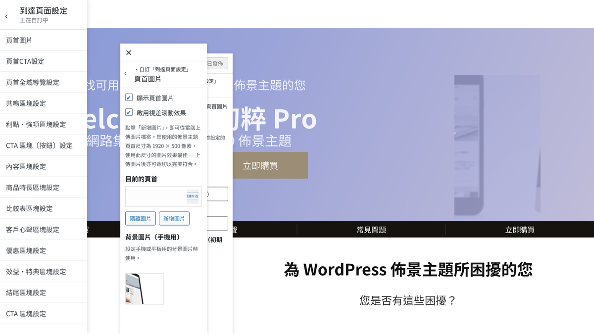Select 結尾區塊設定 in sidebar
The image size is (594, 334).
point(44,292)
